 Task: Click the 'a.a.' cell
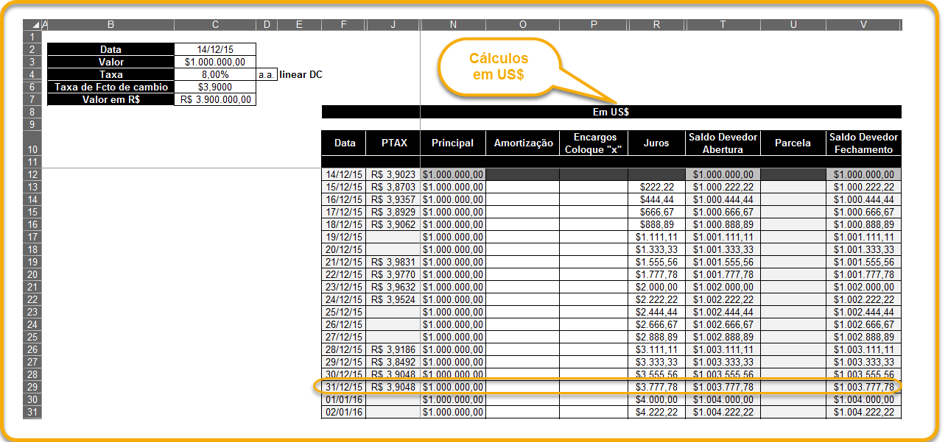pos(266,74)
